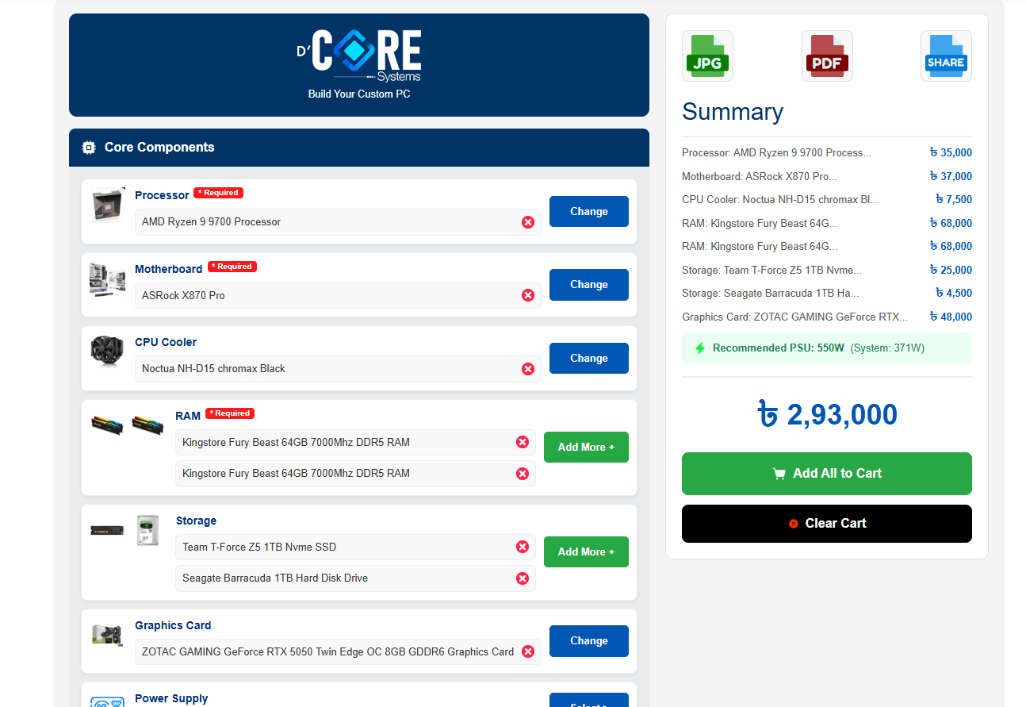Download the build as PDF
Viewport: 1026px width, 707px height.
827,56
